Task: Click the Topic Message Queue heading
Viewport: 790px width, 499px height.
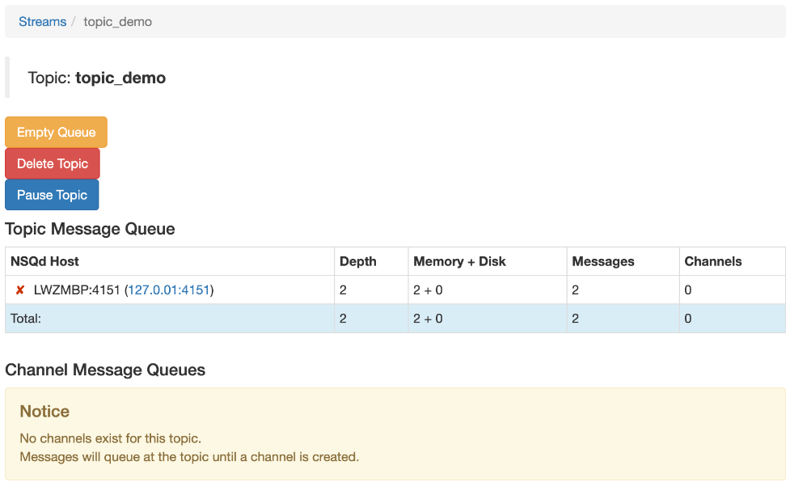Action: [x=90, y=229]
